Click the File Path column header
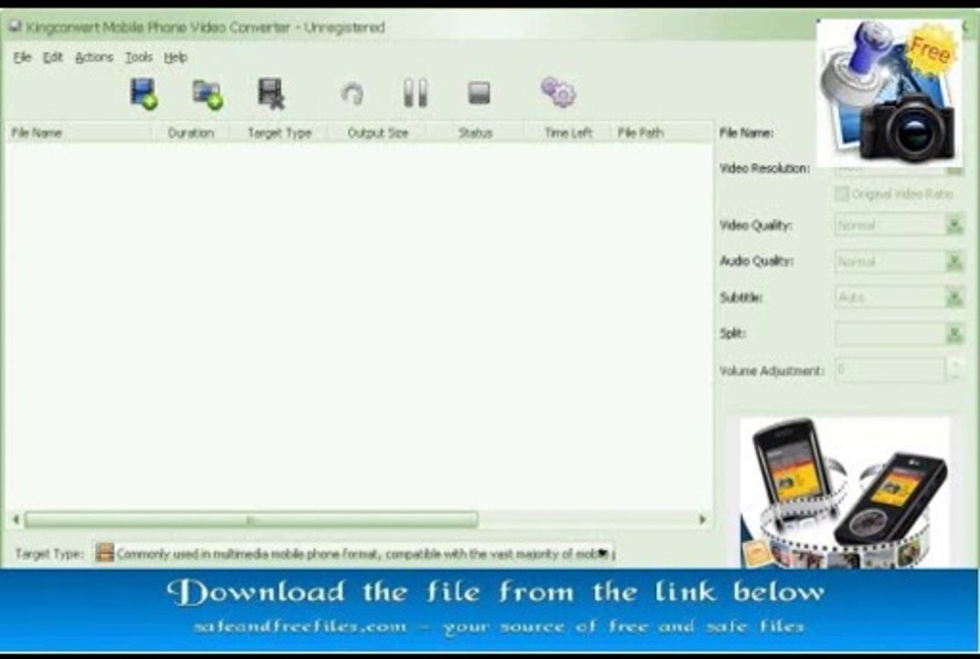This screenshot has height=659, width=980. (662, 133)
